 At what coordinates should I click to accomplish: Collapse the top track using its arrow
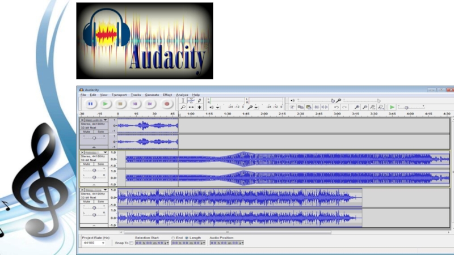tap(94, 147)
